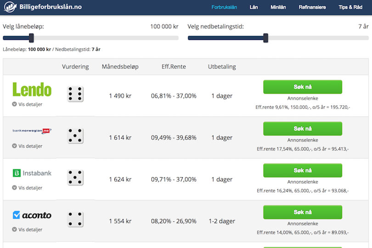The image size is (372, 248).
Task: Click the banknorwegian.no logo
Action: pos(32,131)
